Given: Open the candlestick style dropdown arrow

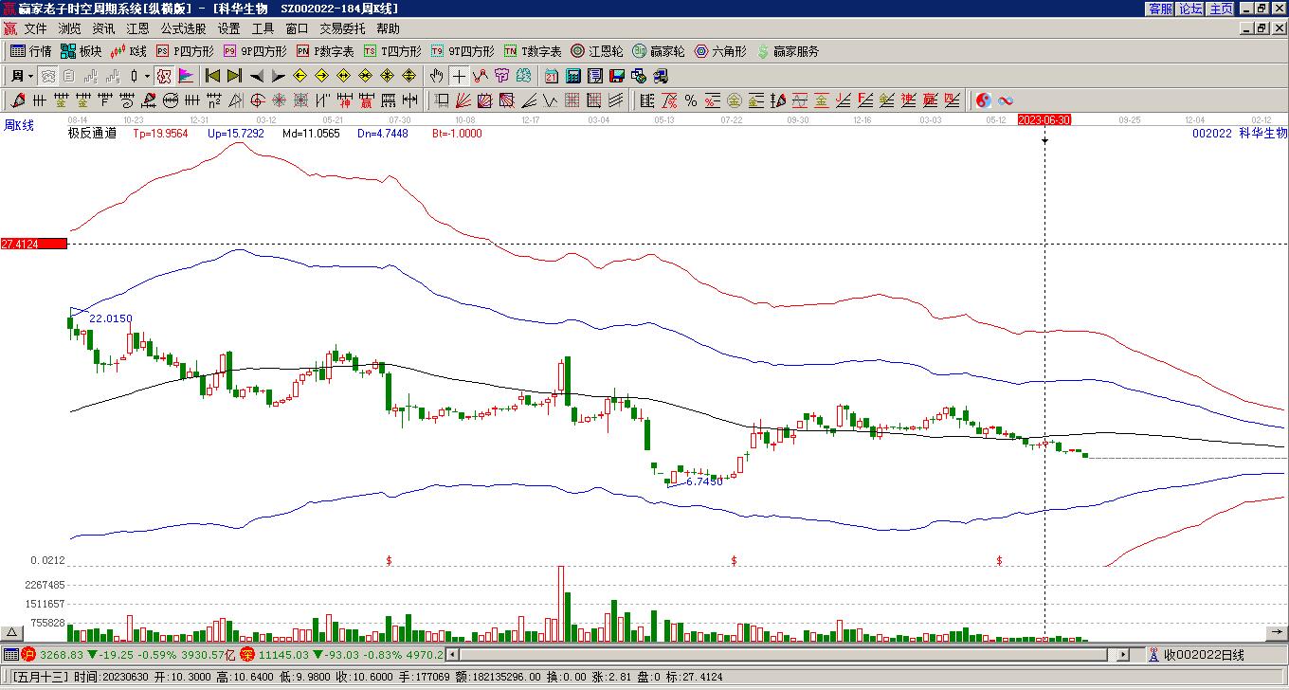Looking at the screenshot, I should (x=147, y=76).
